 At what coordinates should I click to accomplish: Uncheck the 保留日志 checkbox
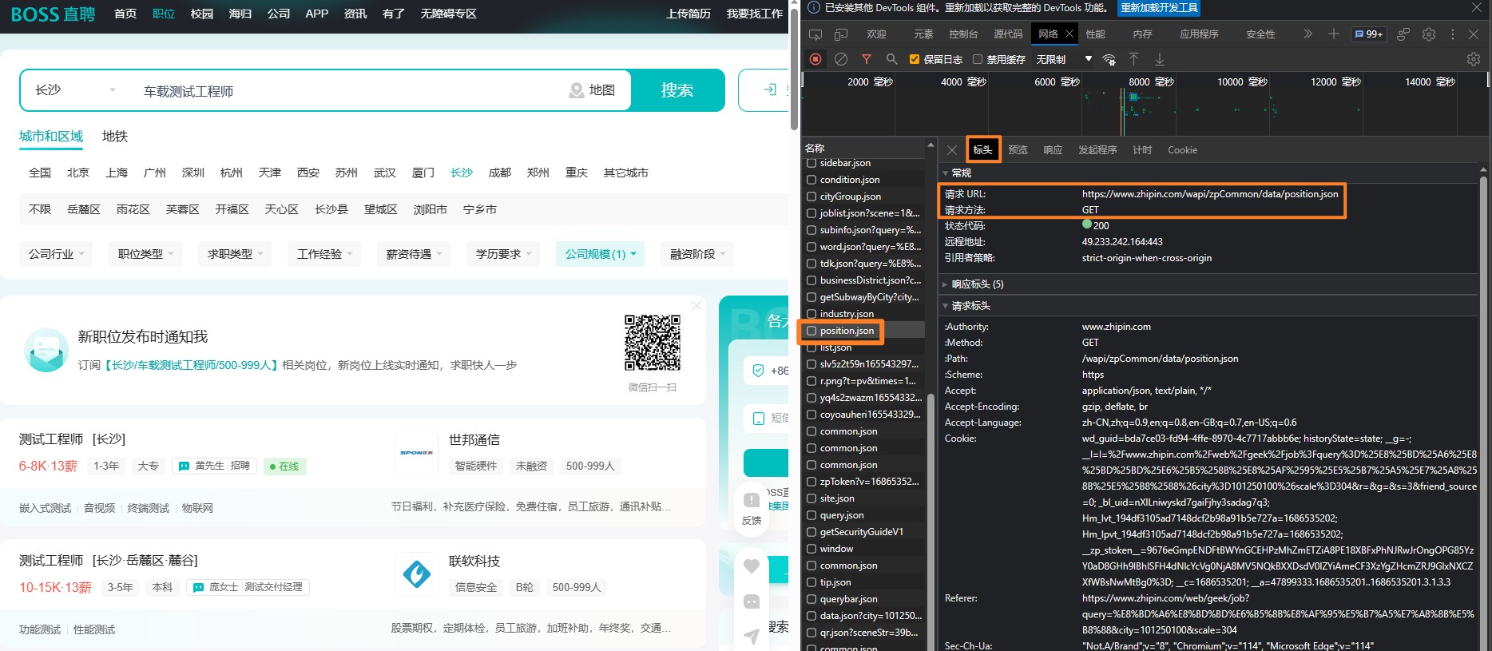pyautogui.click(x=915, y=59)
